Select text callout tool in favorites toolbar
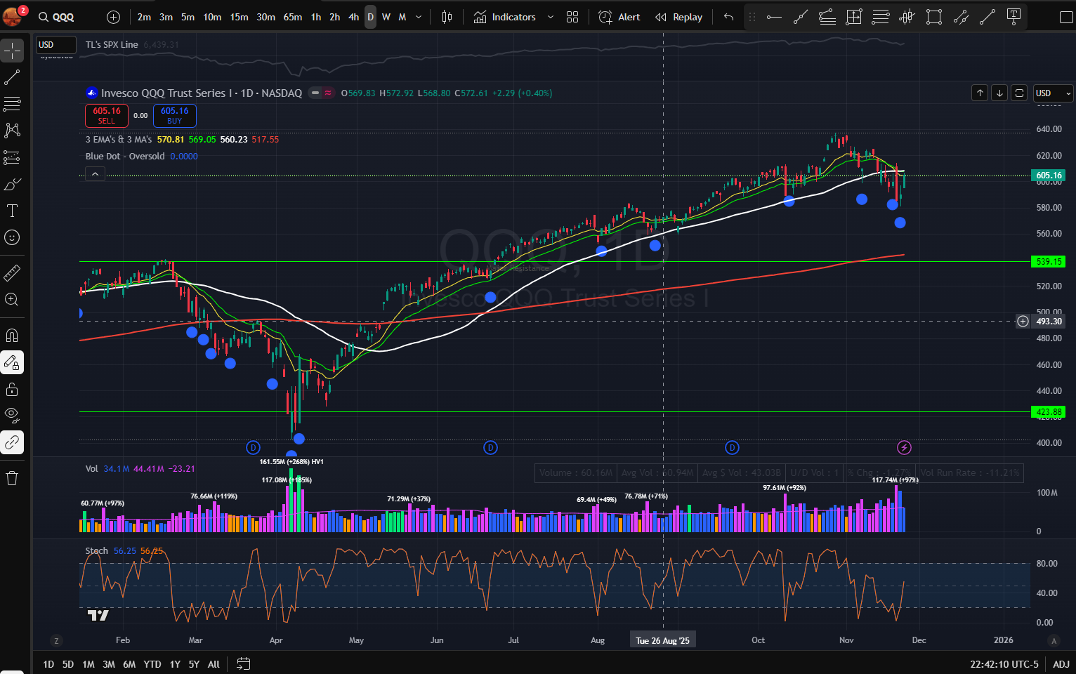 point(1013,17)
